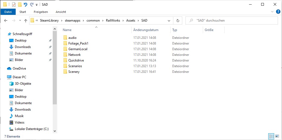
Task: Click the Undo arrow in title bar
Action: (25, 5)
